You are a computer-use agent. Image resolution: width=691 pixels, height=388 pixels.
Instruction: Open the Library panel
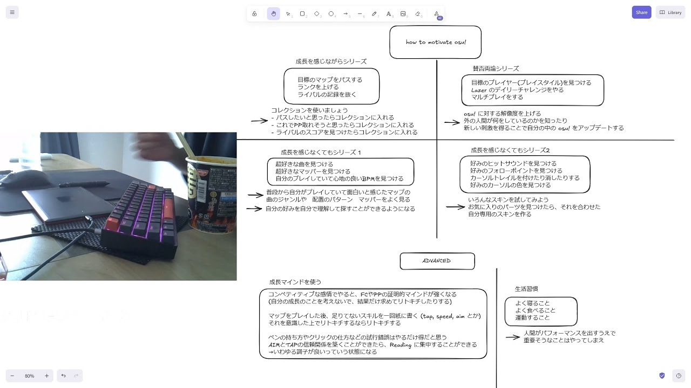669,12
